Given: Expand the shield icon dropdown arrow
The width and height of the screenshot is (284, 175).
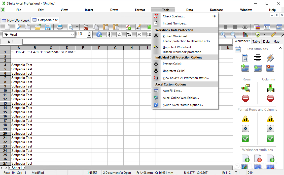Looking at the screenshot, I should [x=264, y=35].
